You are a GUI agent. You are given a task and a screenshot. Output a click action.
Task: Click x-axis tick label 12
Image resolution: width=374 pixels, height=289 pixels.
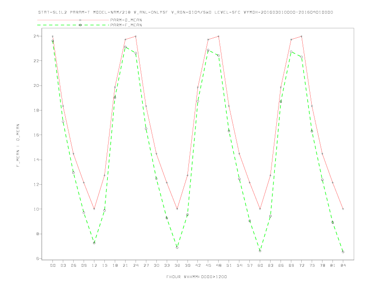click(94, 265)
